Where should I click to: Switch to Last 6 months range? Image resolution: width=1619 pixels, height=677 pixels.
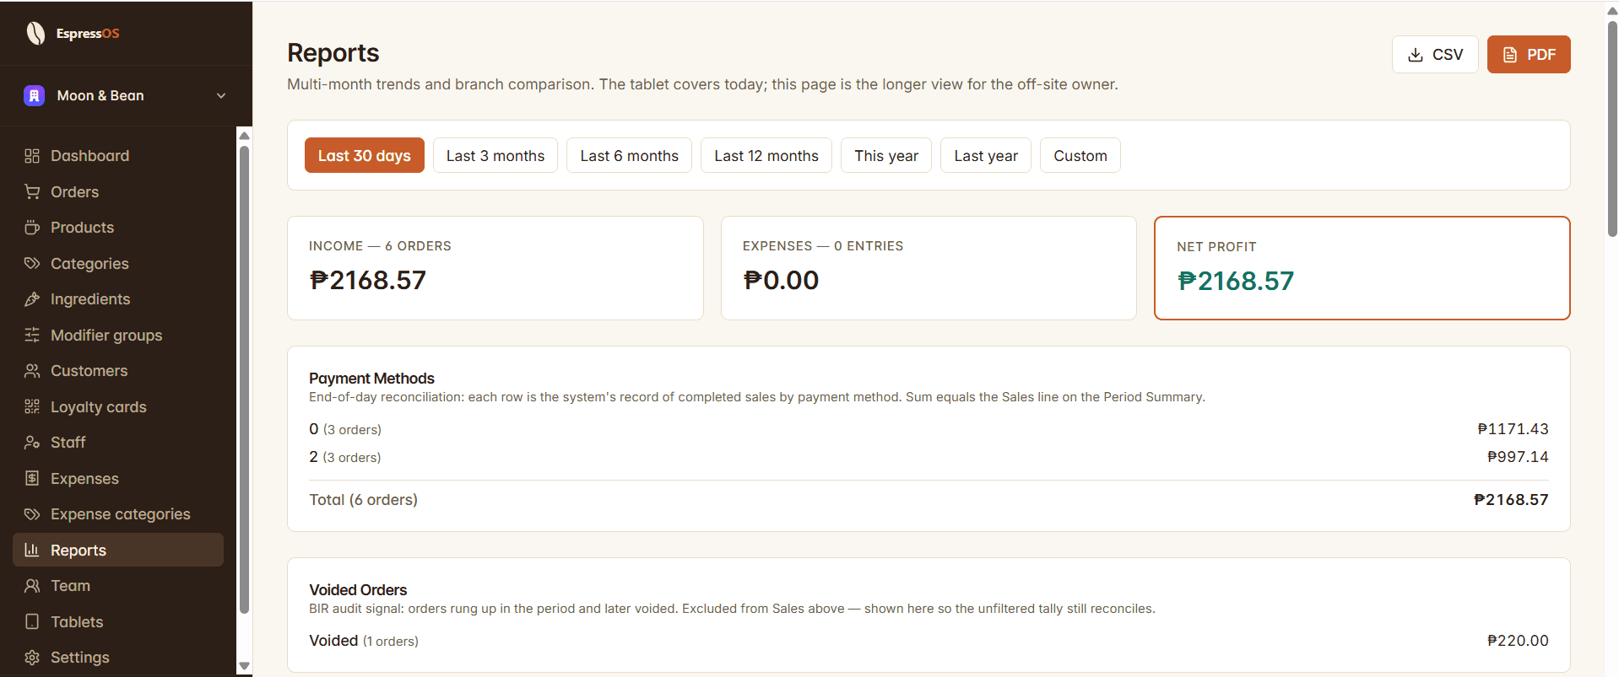click(x=629, y=155)
